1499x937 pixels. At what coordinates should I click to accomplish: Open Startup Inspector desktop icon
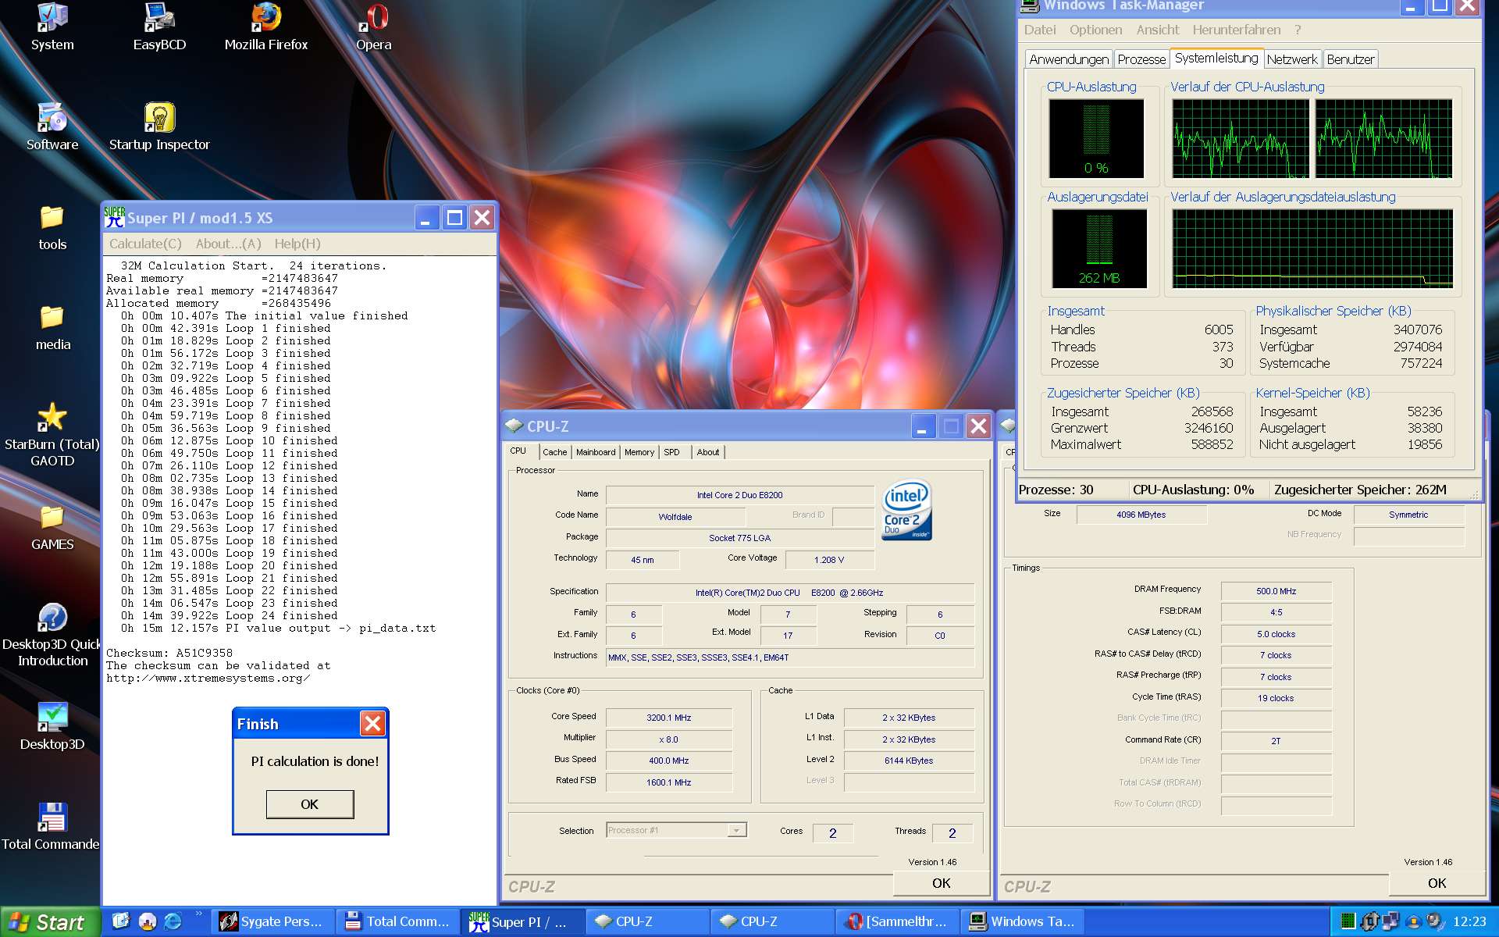pos(159,119)
